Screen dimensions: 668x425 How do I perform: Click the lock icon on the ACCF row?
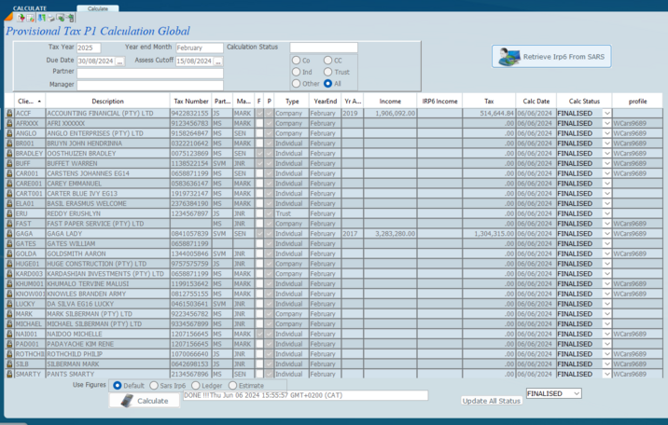[8, 113]
